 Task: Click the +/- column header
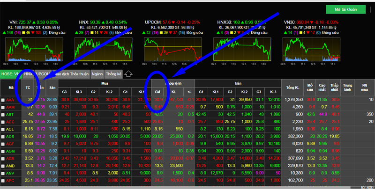189,92
